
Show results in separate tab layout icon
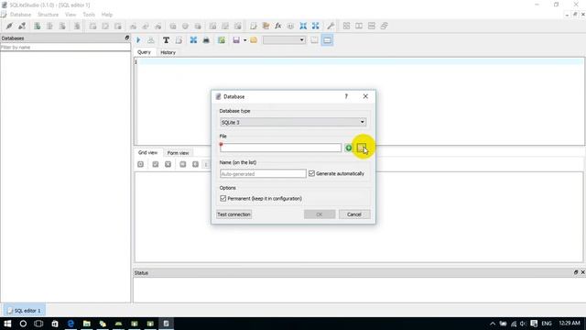click(314, 40)
